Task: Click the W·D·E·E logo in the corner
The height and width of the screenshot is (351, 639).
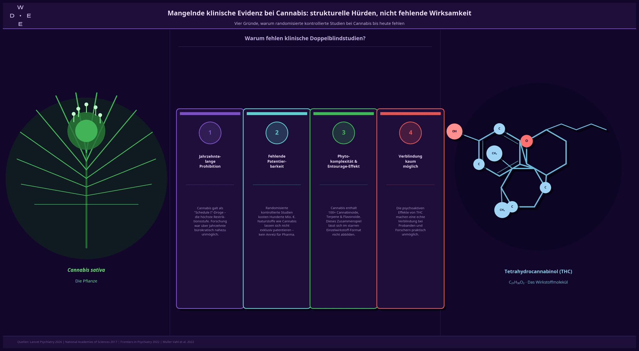Action: point(20,15)
